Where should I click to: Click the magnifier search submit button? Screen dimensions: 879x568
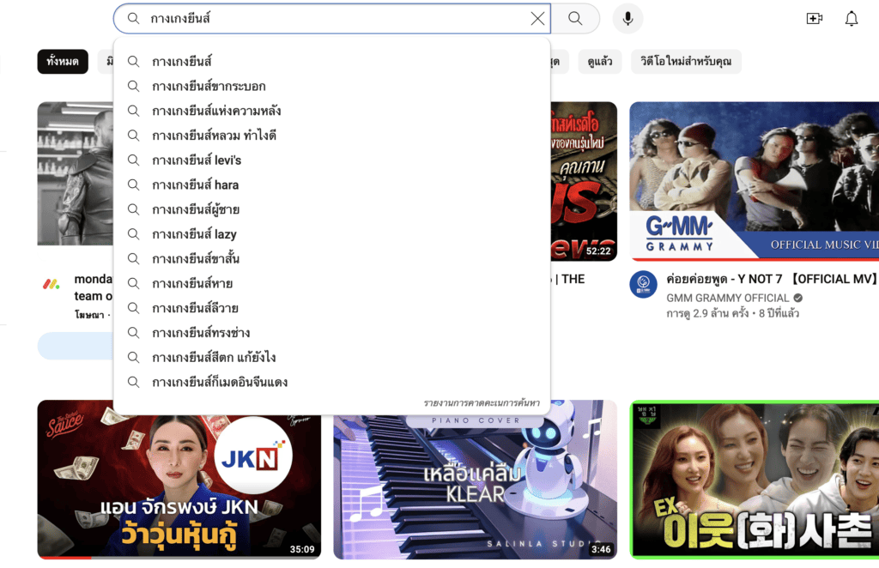(575, 19)
